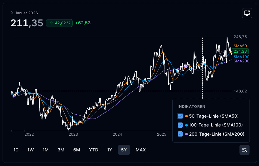Select the 1M chart period

click(46, 150)
